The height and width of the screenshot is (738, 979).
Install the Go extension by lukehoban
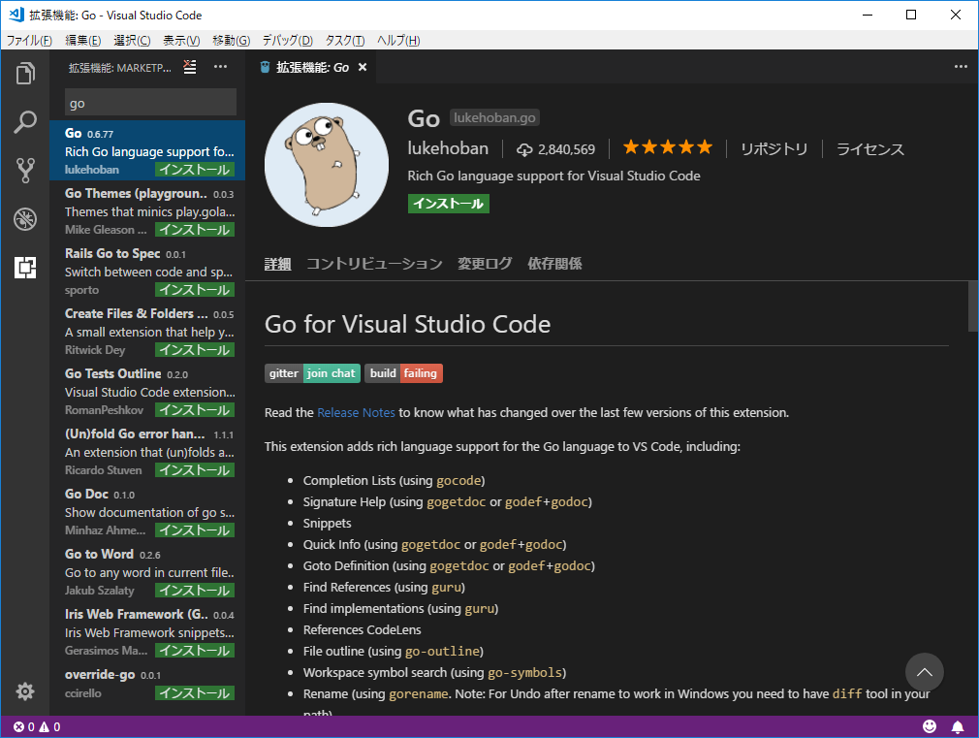point(448,204)
